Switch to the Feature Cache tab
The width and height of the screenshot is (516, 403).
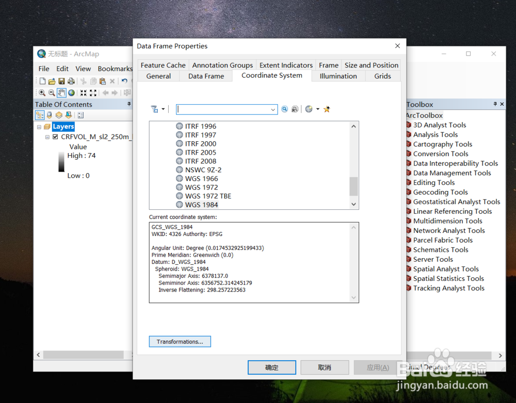coord(163,65)
